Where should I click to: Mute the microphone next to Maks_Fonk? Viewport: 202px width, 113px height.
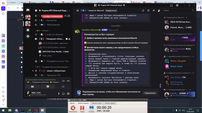tap(59, 94)
